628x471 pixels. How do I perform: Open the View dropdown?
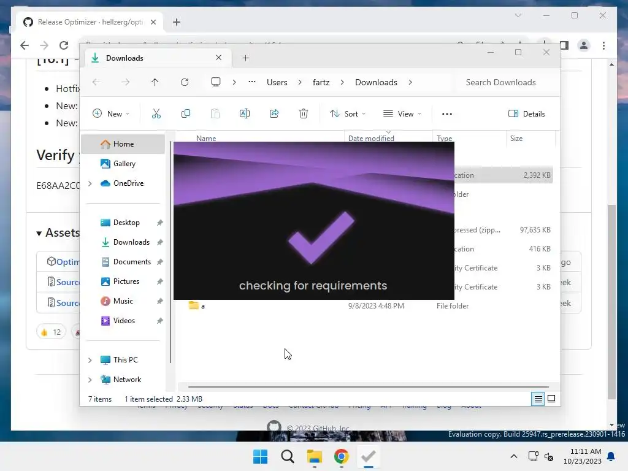pyautogui.click(x=402, y=113)
